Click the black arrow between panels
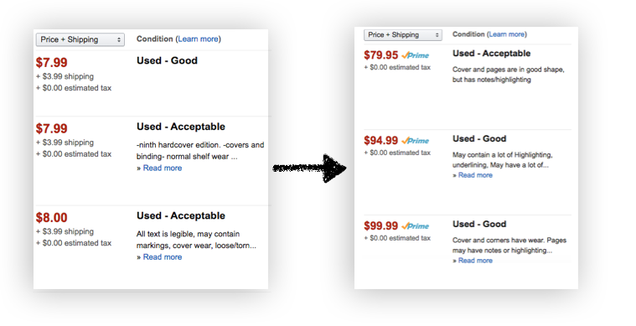This screenshot has height=326, width=636. [x=309, y=168]
